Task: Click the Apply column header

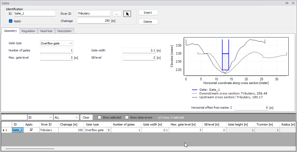Action: (31, 124)
